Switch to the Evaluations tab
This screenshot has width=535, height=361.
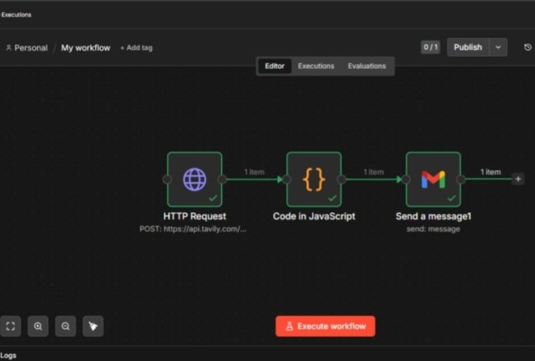pyautogui.click(x=366, y=66)
